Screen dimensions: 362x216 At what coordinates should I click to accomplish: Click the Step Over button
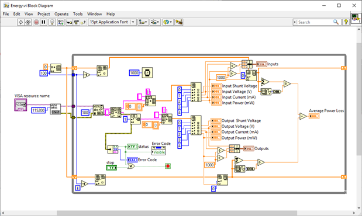pyautogui.click(x=76, y=22)
